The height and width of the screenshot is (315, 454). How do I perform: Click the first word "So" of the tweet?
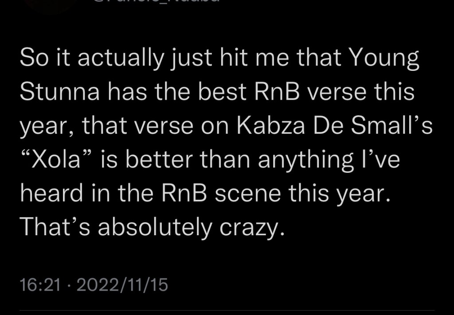point(32,60)
